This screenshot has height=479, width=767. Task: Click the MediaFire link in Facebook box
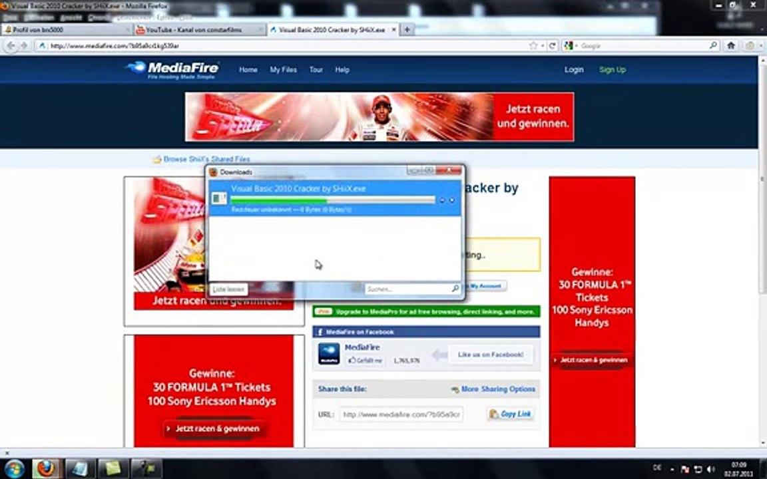(x=362, y=347)
